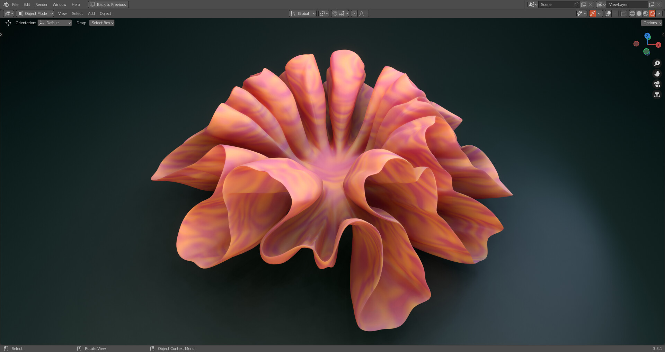Select the Rendered shading mode icon
Screen dimensions: 665x352
coord(653,13)
